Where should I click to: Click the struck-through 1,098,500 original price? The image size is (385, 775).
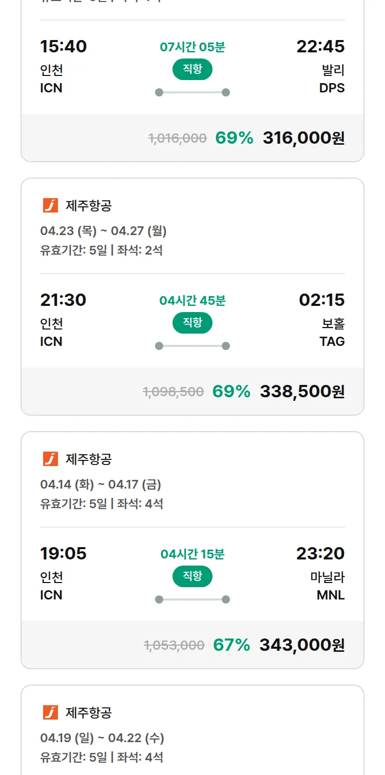(173, 392)
